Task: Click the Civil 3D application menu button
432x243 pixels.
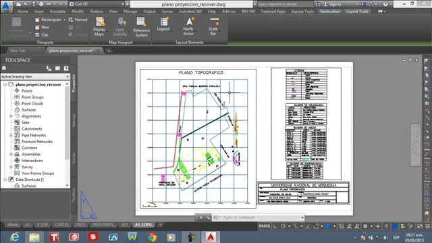Action: (x=6, y=7)
